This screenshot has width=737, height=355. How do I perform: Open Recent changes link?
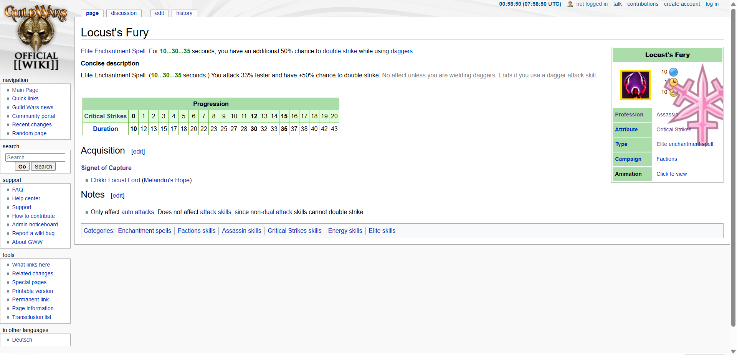pyautogui.click(x=32, y=124)
